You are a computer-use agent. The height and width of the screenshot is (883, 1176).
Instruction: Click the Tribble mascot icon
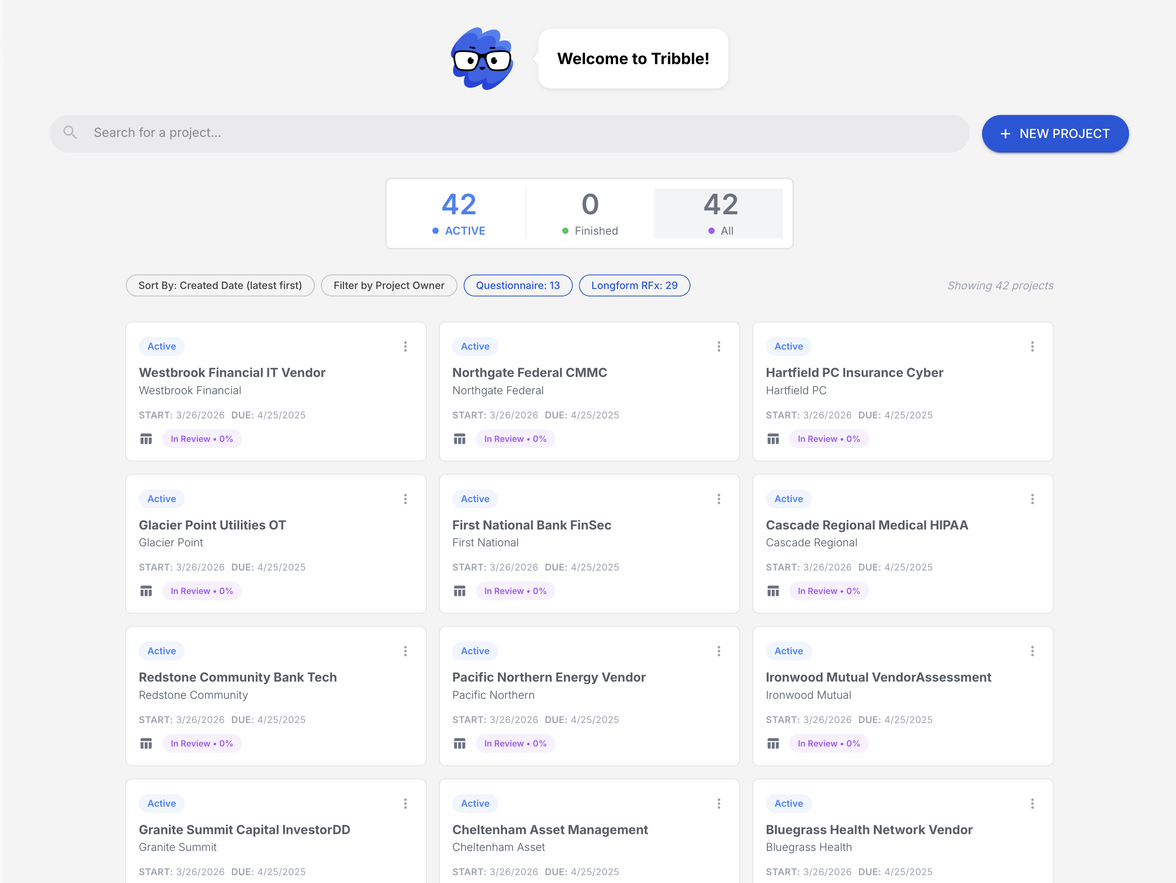click(481, 59)
